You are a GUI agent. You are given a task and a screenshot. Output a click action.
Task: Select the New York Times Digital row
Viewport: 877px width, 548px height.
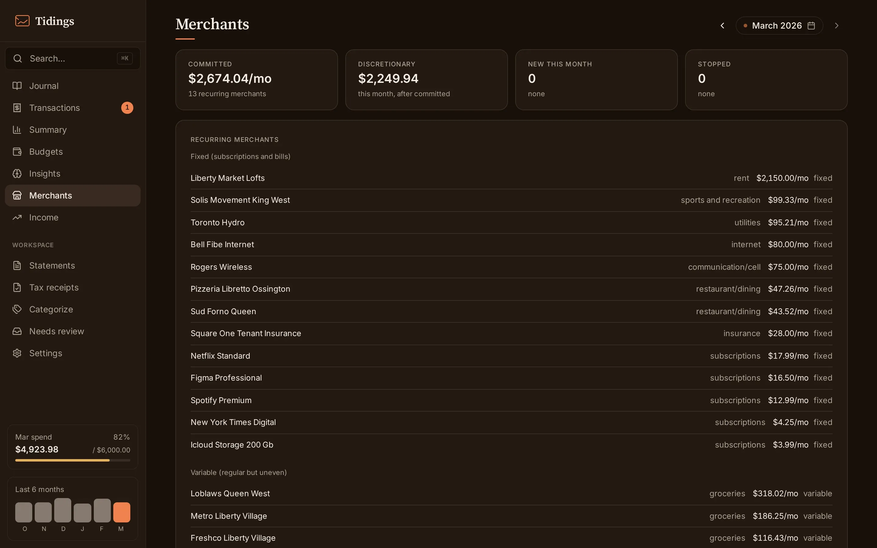(x=511, y=423)
